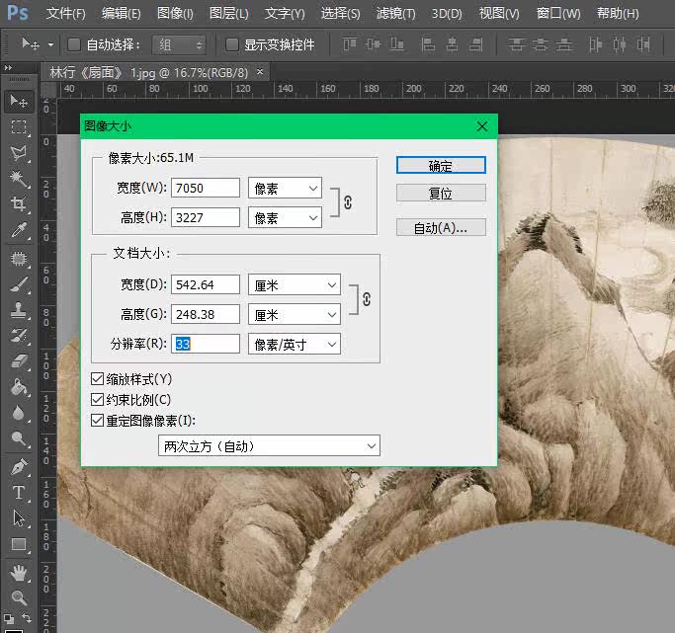Pick the Dodge tool
Screen dimensions: 675x633
[19, 438]
